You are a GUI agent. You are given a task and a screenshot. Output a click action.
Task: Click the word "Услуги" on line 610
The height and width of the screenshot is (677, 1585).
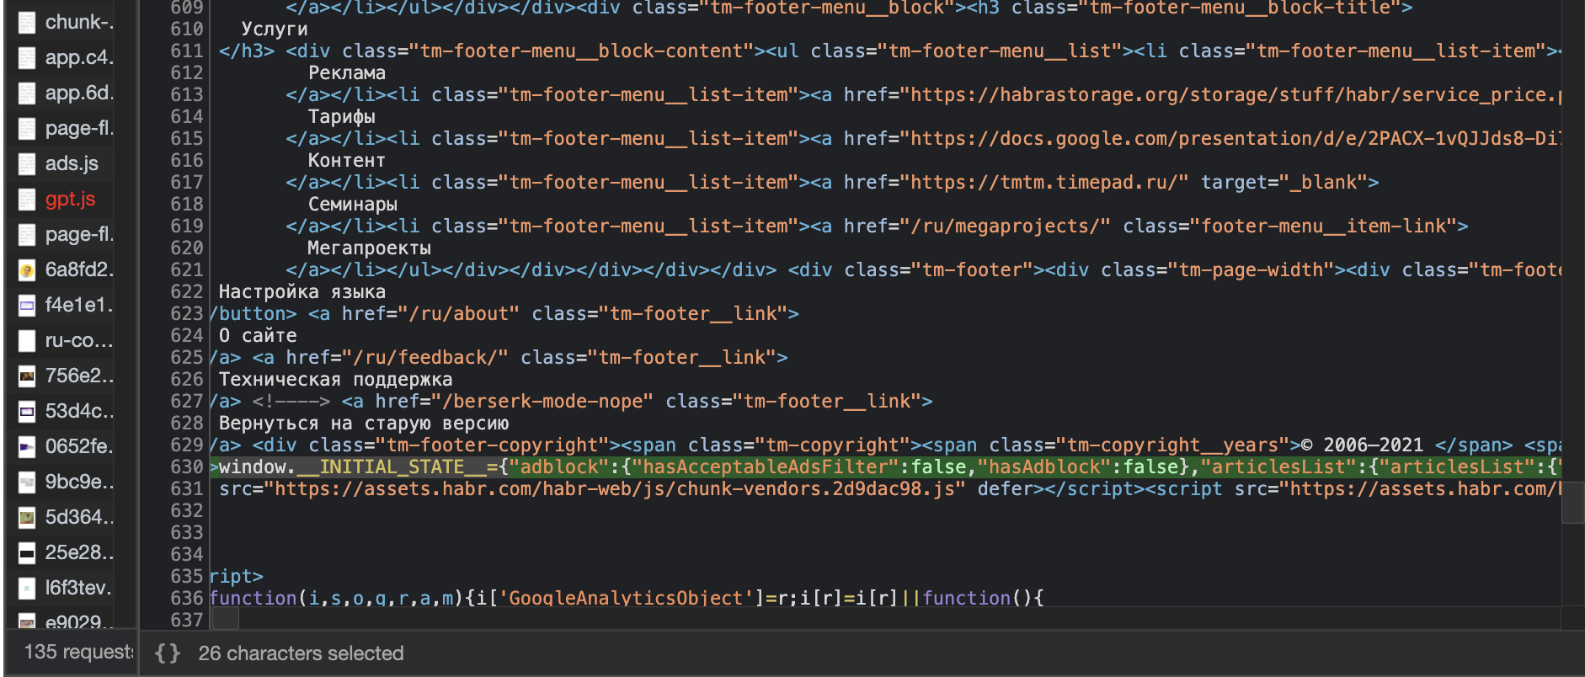[x=275, y=29]
